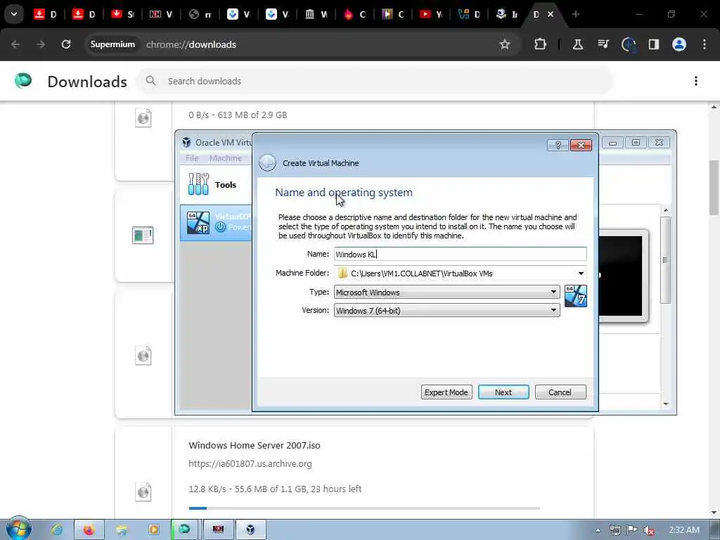Open the Chrome Labs flask icon
720x540 pixels.
click(578, 44)
